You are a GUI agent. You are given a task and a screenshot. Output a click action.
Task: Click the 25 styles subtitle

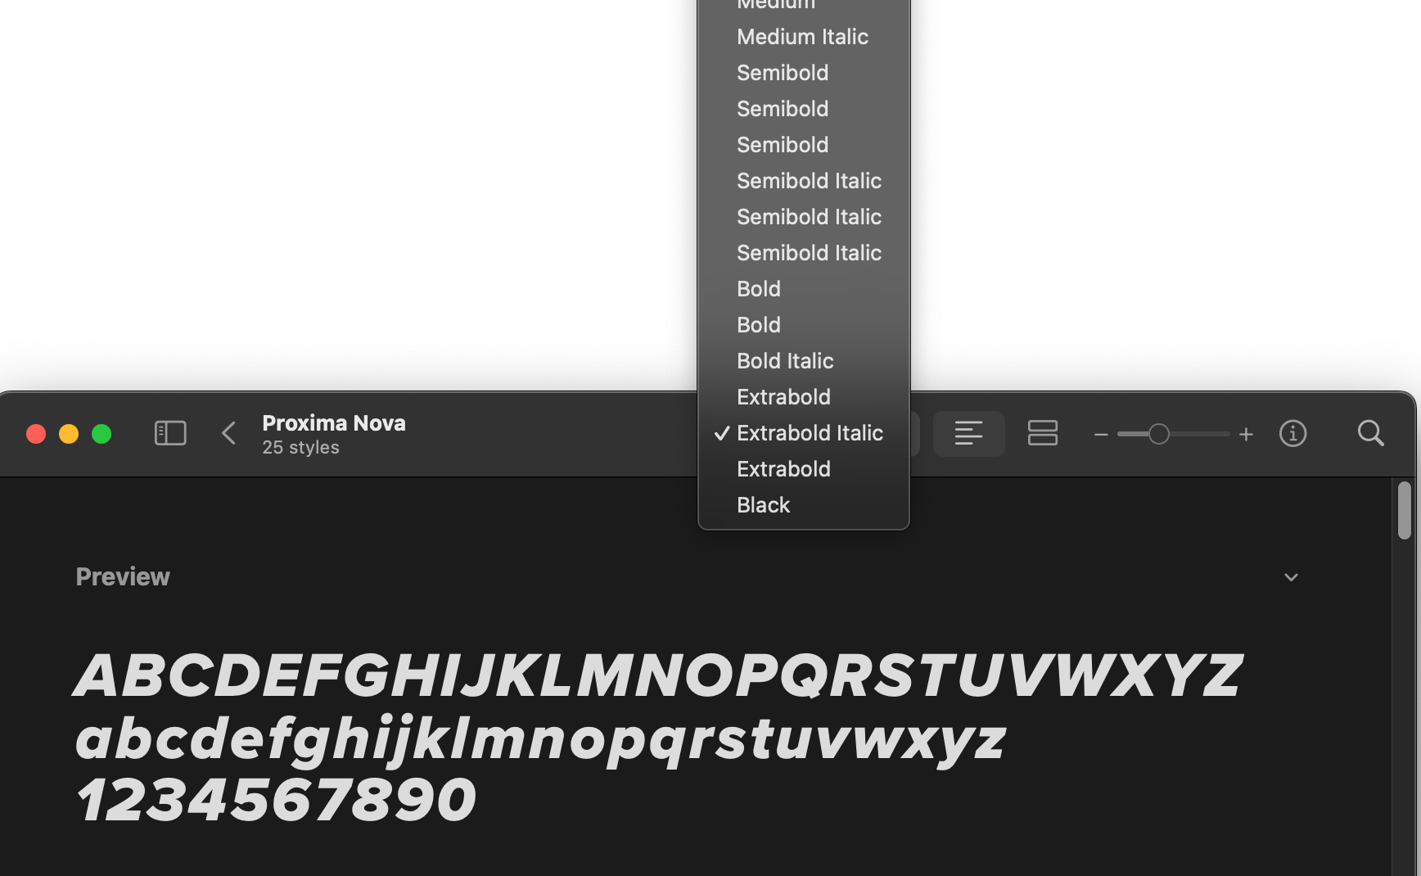click(x=300, y=448)
